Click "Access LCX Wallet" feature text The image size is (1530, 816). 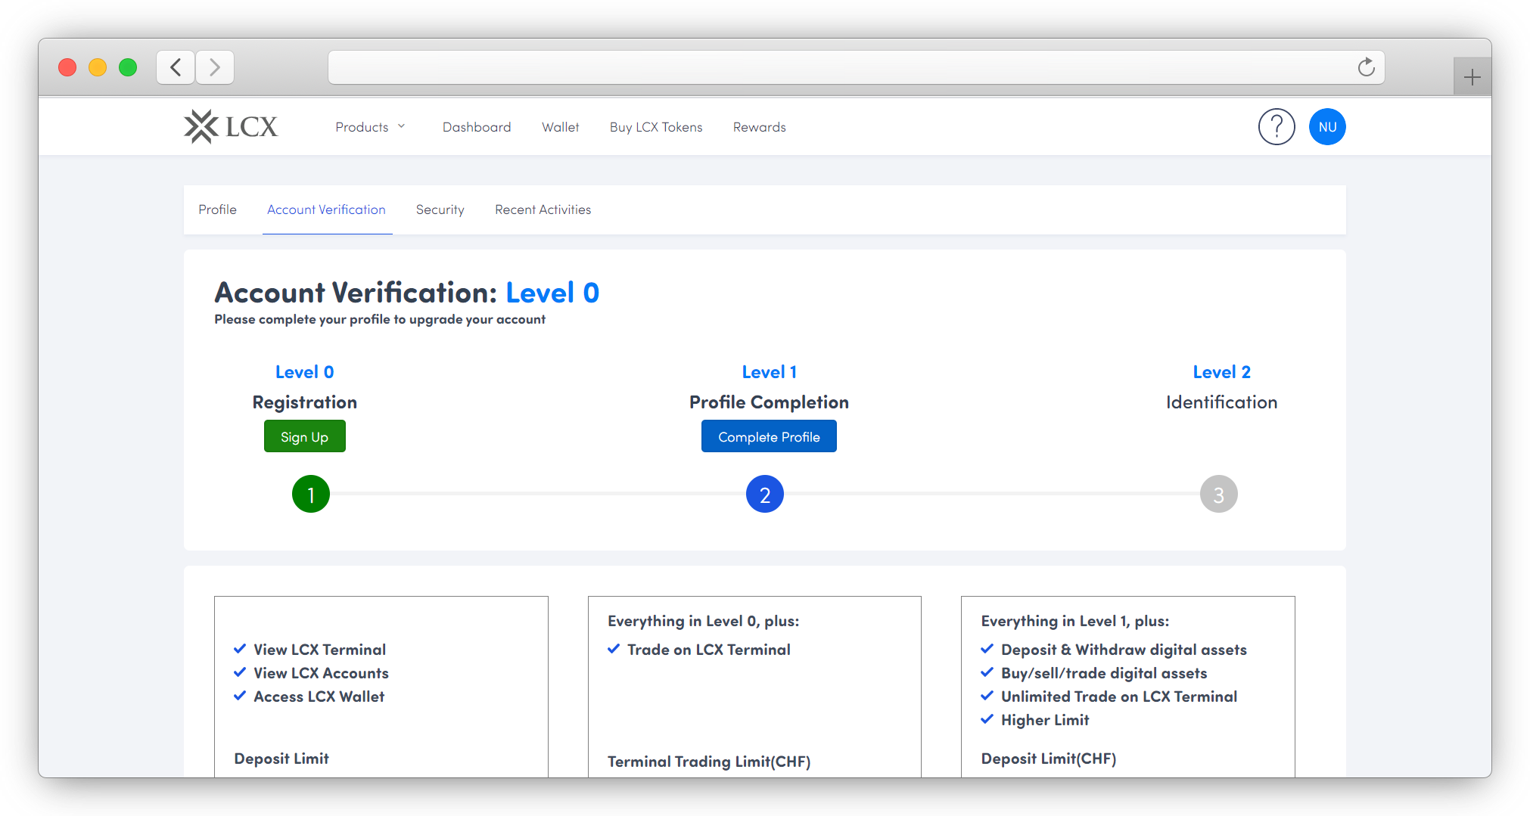click(319, 697)
